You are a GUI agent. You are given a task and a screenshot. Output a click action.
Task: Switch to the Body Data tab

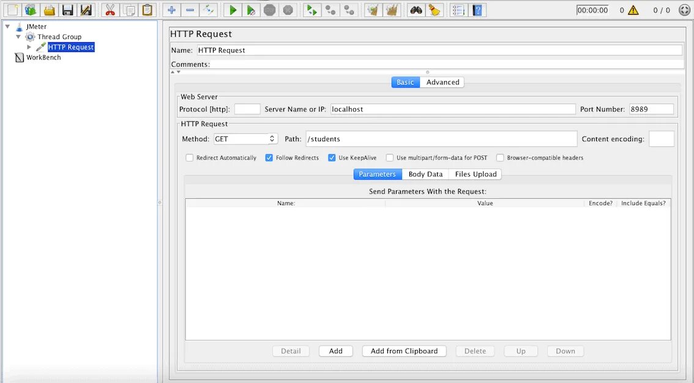(x=425, y=174)
